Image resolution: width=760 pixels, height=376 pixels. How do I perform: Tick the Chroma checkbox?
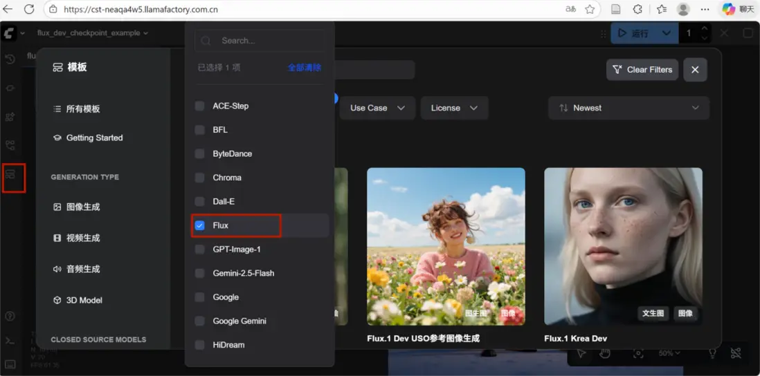200,178
